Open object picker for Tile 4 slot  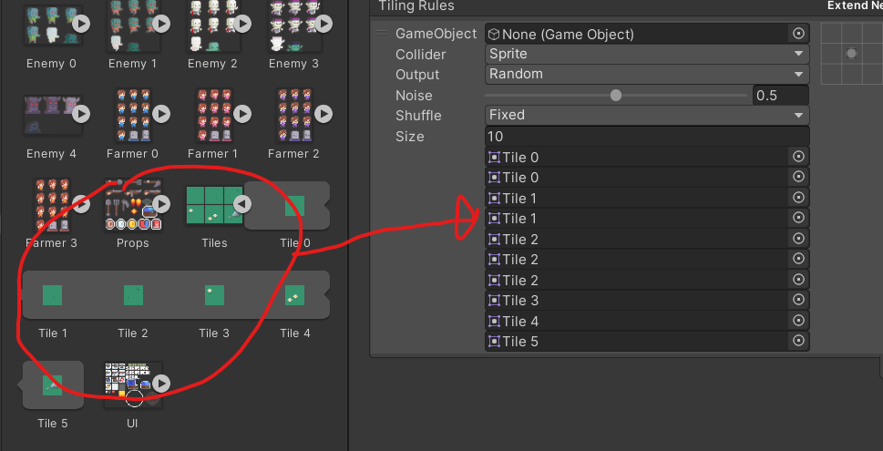[798, 321]
